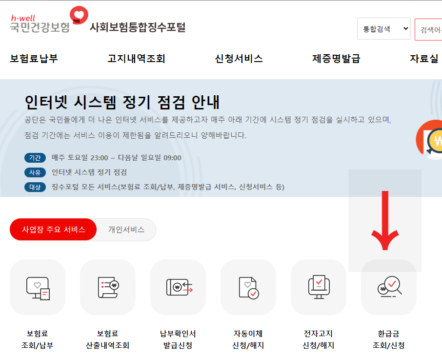Image resolution: width=442 pixels, height=362 pixels.
Task: Click the 자동이체 신청/해지 text label
Action: (248, 340)
